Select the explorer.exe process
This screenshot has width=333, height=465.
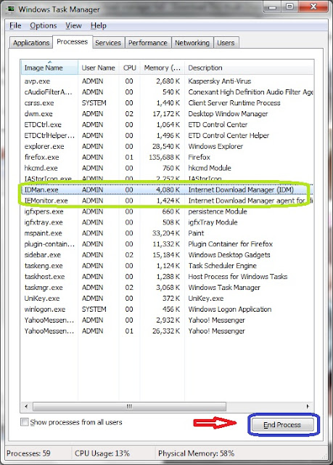pyautogui.click(x=168, y=147)
